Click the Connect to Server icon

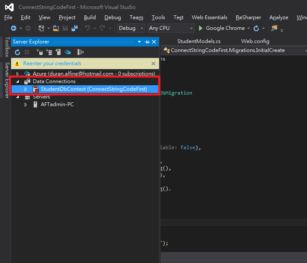[49, 52]
